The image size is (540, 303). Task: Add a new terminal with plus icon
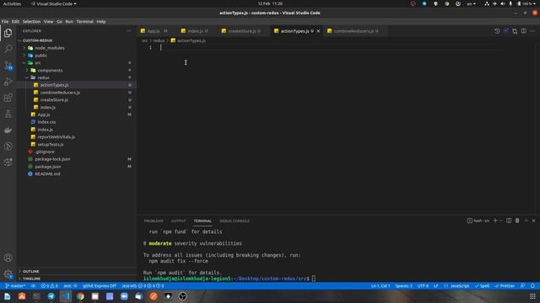point(495,221)
